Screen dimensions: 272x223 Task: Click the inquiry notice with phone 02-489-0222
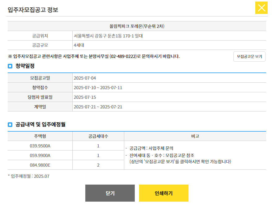(94, 56)
